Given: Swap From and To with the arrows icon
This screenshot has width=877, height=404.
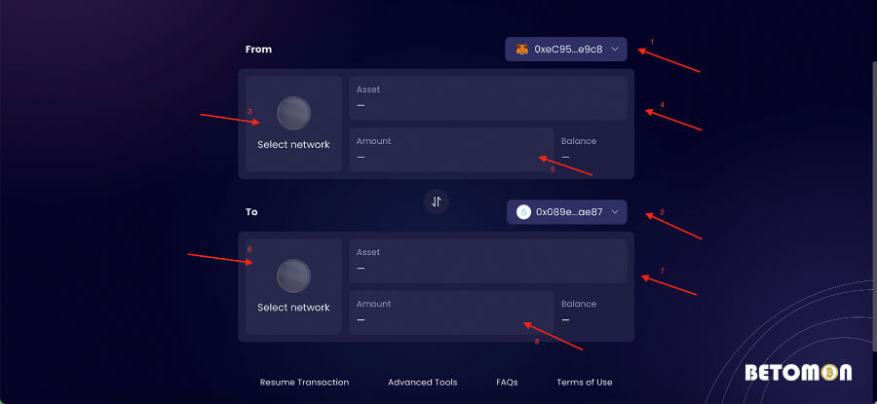Looking at the screenshot, I should [x=437, y=202].
